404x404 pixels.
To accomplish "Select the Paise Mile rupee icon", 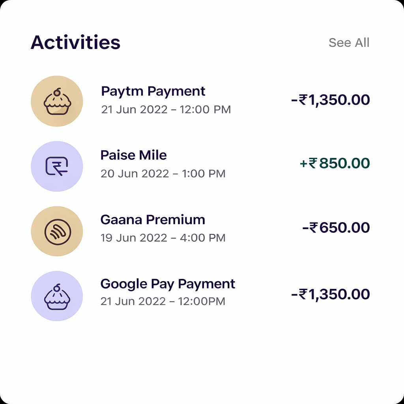I will 57,166.
